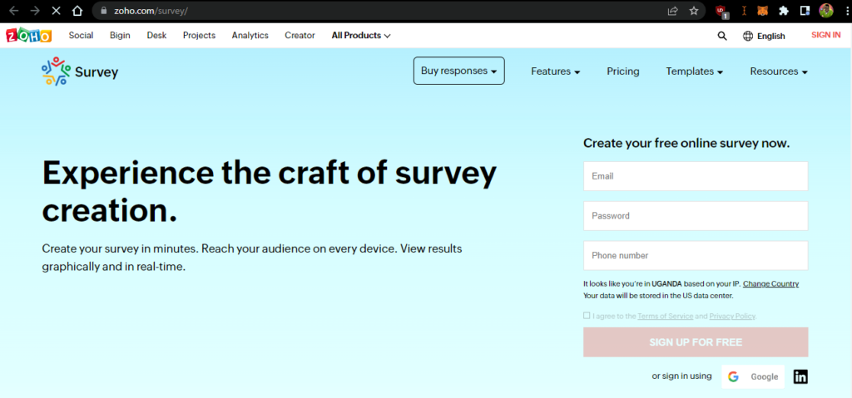Click the Change Country link
Image resolution: width=852 pixels, height=398 pixels.
click(771, 284)
